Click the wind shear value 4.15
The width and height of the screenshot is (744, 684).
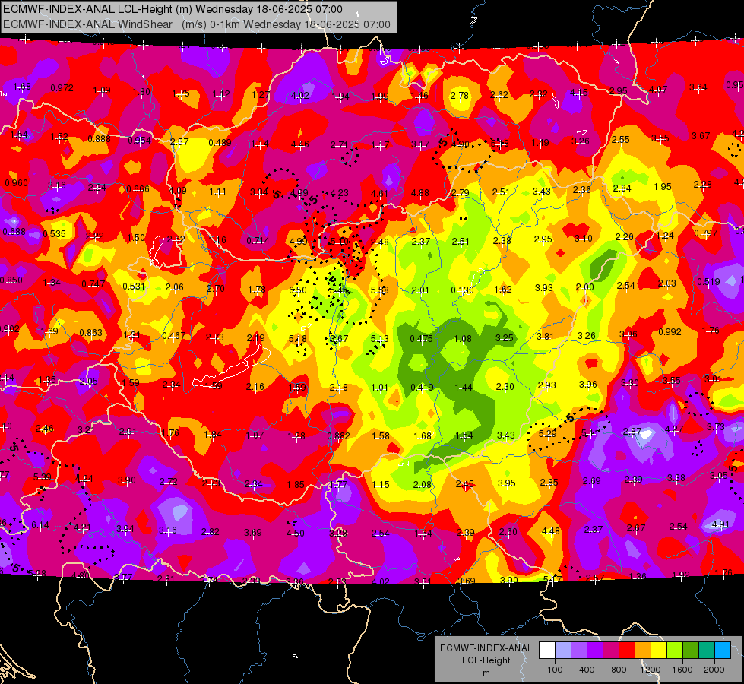[x=578, y=93]
